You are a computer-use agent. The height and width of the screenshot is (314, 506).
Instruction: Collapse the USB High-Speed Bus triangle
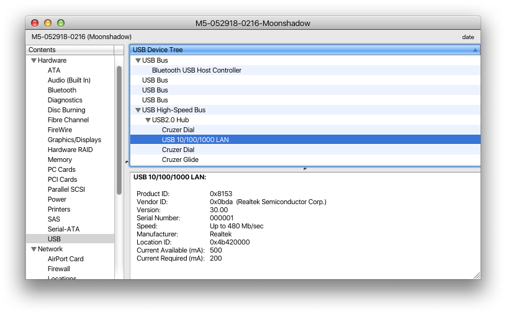(x=138, y=110)
